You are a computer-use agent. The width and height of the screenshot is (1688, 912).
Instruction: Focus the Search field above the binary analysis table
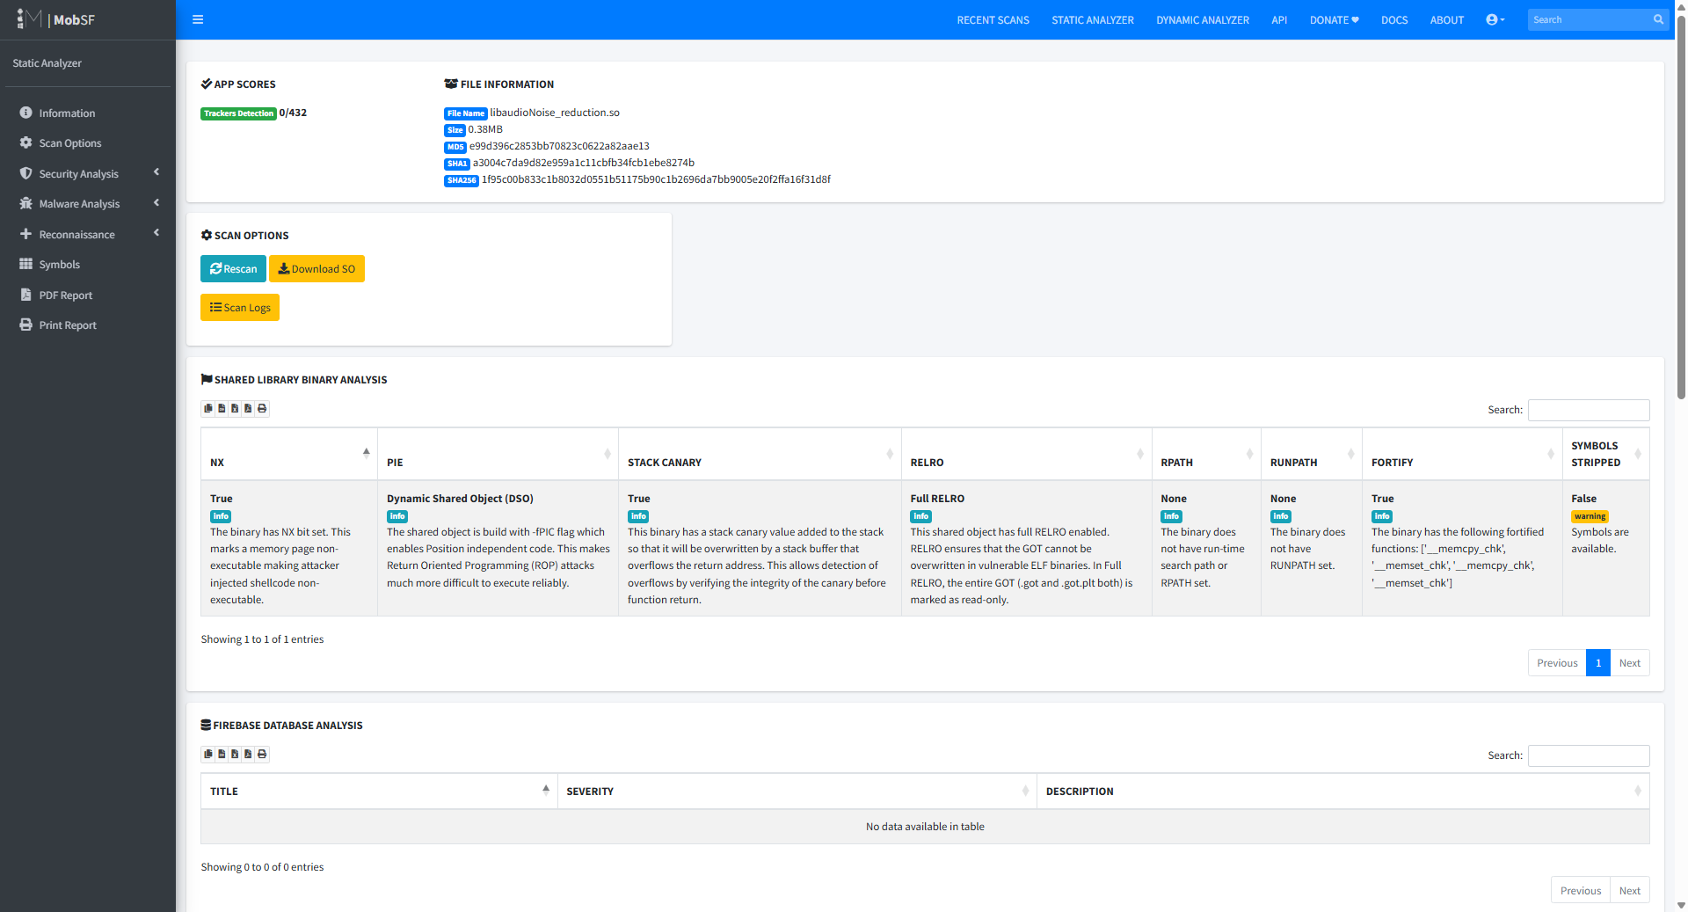click(x=1588, y=410)
